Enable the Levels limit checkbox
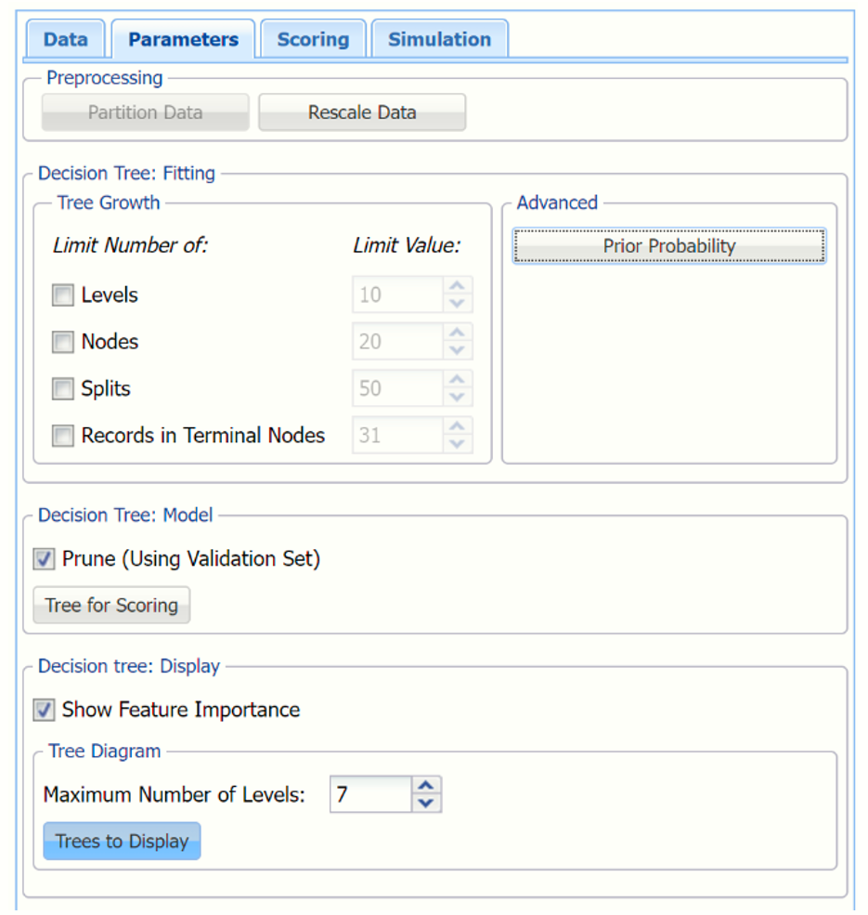Screen dimensions: 868x915 [63, 295]
